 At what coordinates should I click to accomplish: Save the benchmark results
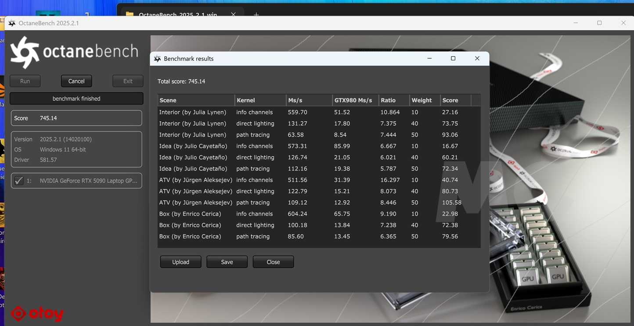point(227,262)
